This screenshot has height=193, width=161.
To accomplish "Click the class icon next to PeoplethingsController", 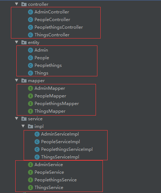I will (x=31, y=27).
